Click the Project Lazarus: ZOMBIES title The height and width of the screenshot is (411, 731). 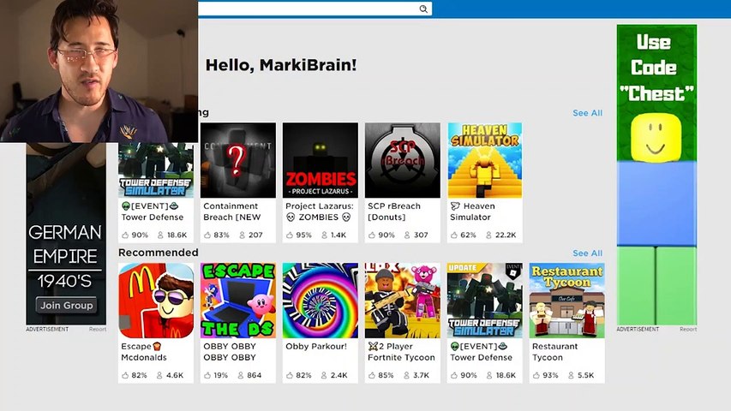[320, 211]
